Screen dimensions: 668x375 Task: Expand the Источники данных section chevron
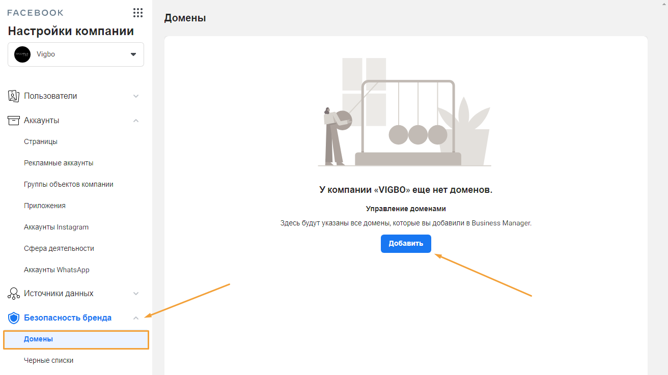pyautogui.click(x=136, y=294)
